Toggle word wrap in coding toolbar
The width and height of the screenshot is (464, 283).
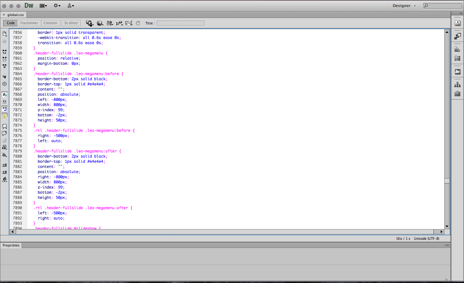tap(5, 109)
